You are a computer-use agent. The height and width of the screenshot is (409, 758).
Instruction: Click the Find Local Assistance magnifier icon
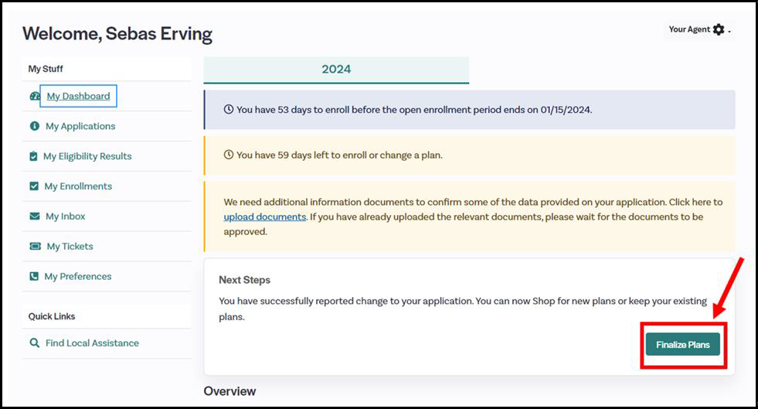click(x=34, y=343)
